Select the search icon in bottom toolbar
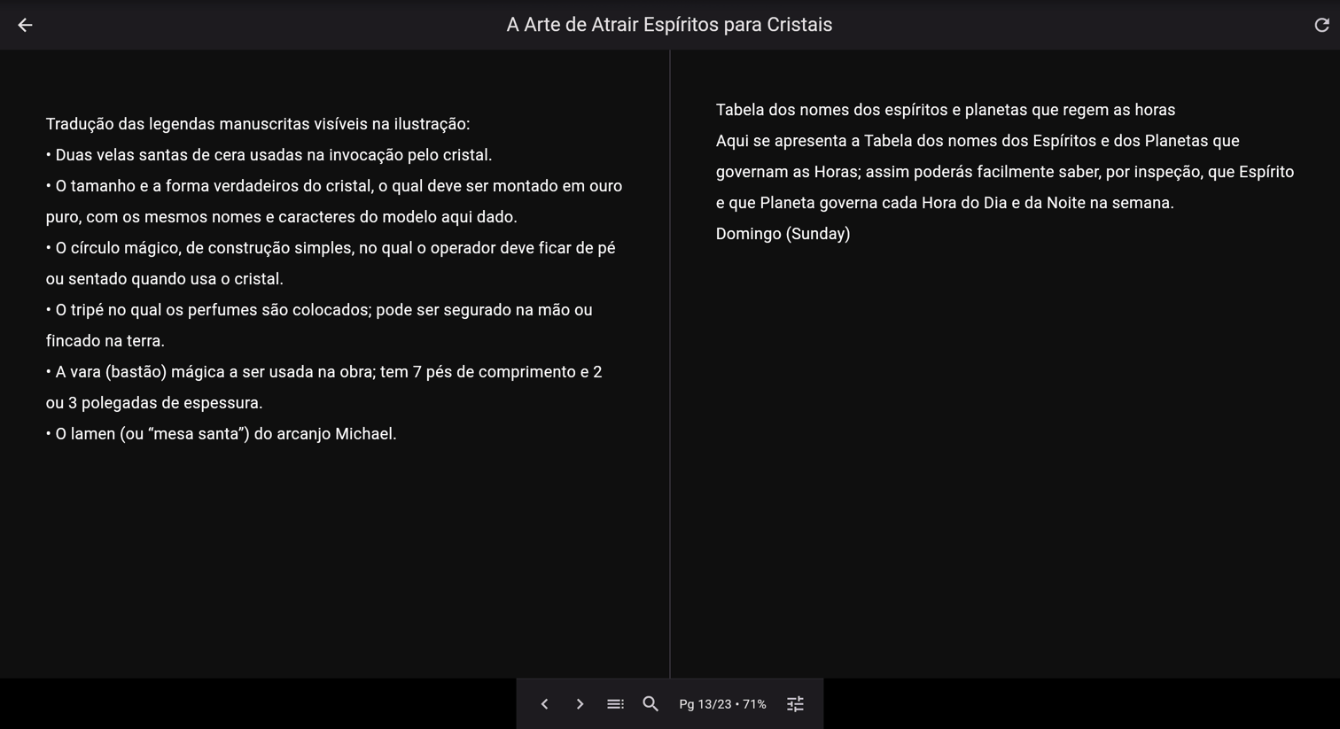Viewport: 1340px width, 729px height. coord(651,703)
